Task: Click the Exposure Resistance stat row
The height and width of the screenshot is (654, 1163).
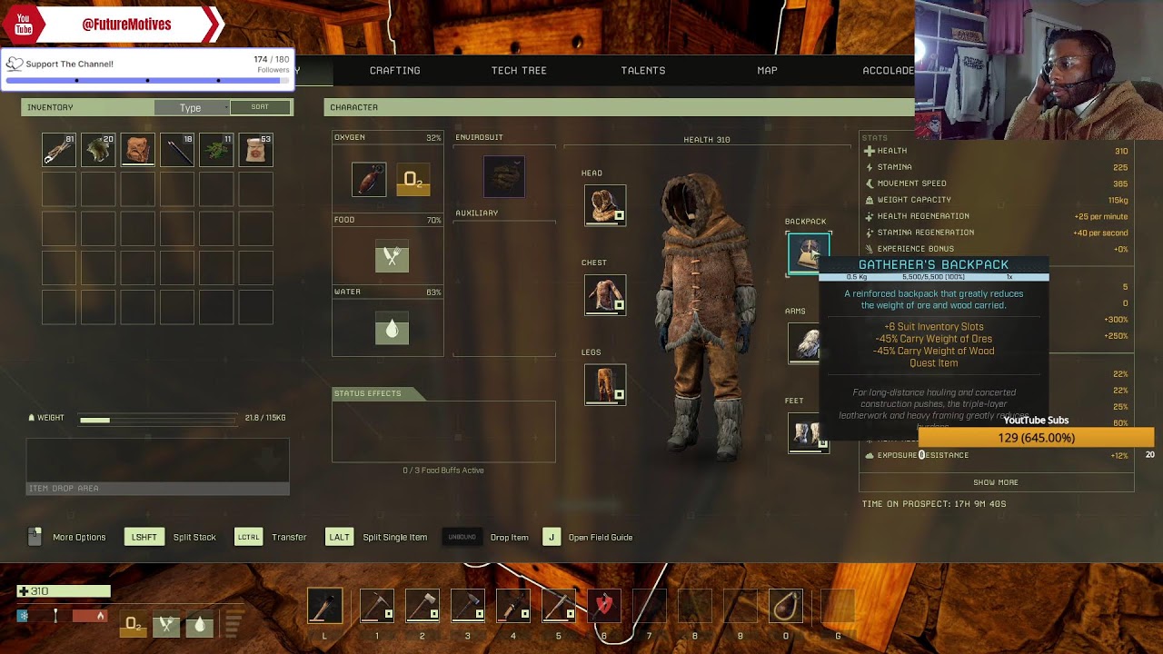Action: 997,455
